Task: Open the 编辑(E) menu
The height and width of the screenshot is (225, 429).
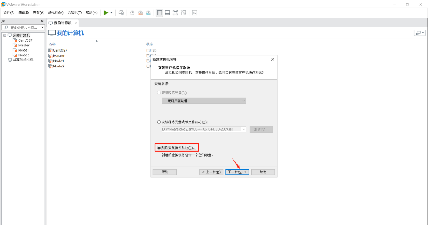Action: pos(24,13)
